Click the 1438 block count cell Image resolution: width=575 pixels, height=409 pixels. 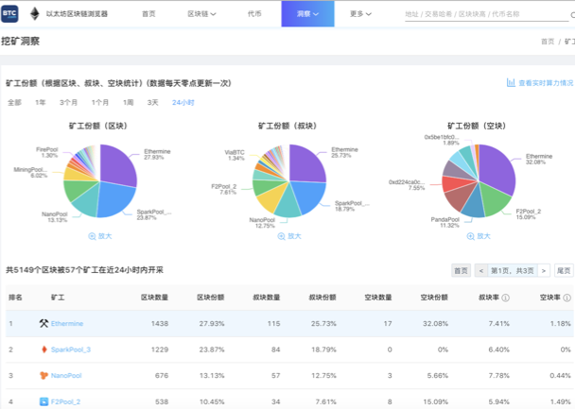[x=160, y=324]
